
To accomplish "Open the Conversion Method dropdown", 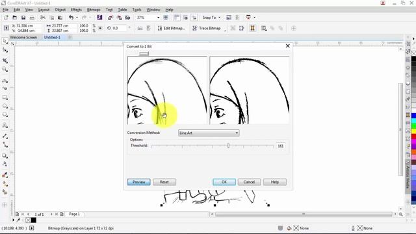I will (x=209, y=133).
